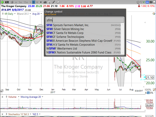Select SFMGF Sofame Technologies result

(x=83, y=37)
